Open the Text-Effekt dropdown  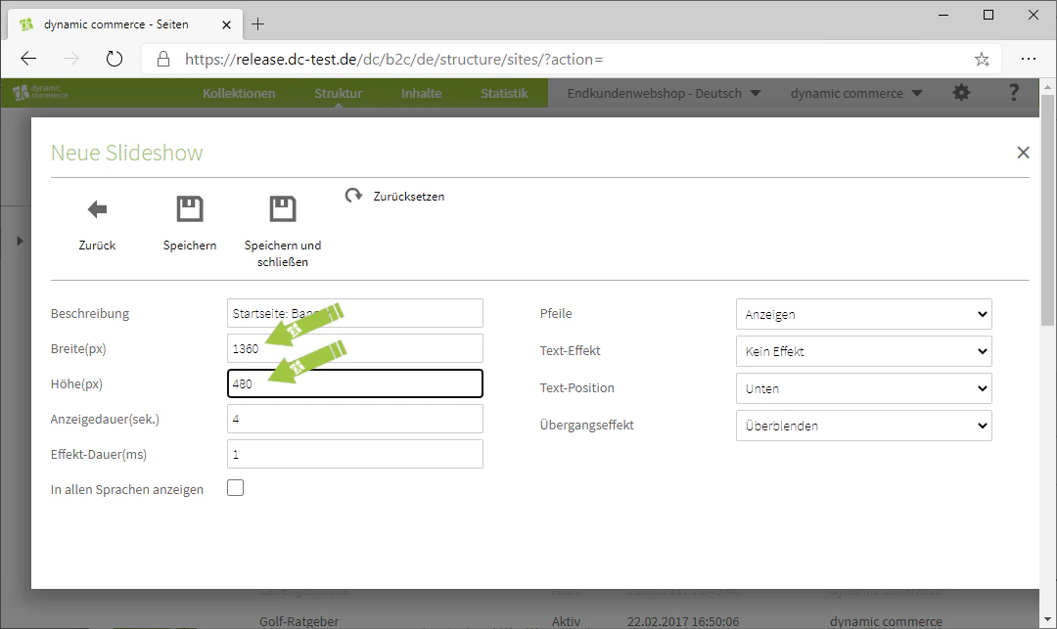pyautogui.click(x=863, y=351)
